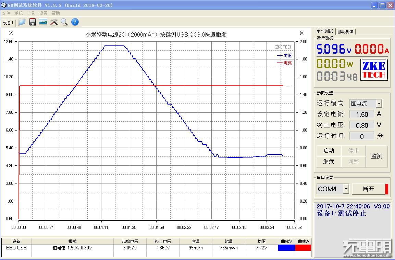This screenshot has height=260, width=395.
Task: Select the 恒电流 1.50A 0.80V cell
Action: (72, 248)
